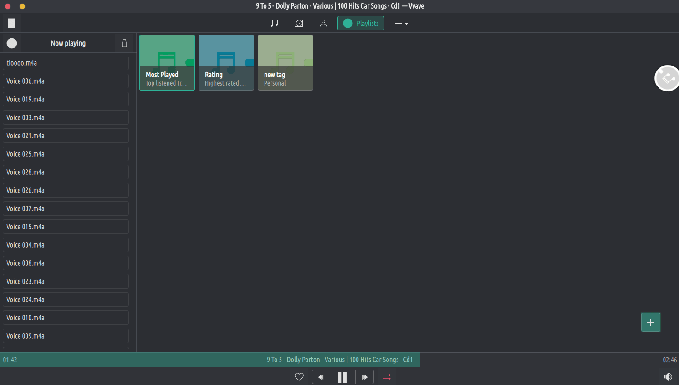
Task: Click the volume speaker icon
Action: pyautogui.click(x=668, y=377)
